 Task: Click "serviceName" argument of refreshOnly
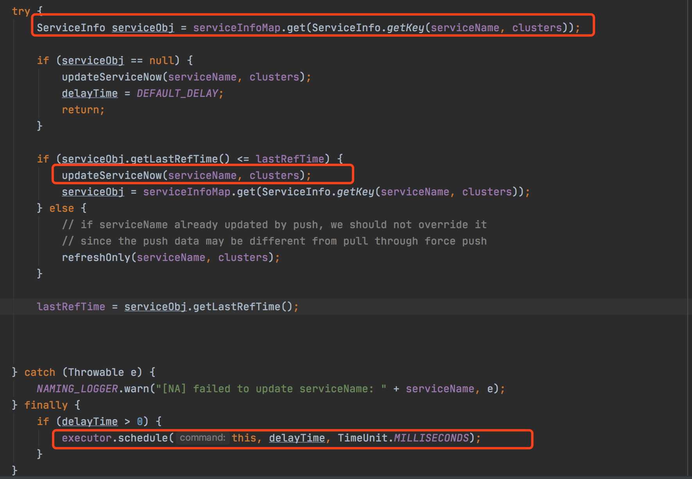tap(171, 257)
